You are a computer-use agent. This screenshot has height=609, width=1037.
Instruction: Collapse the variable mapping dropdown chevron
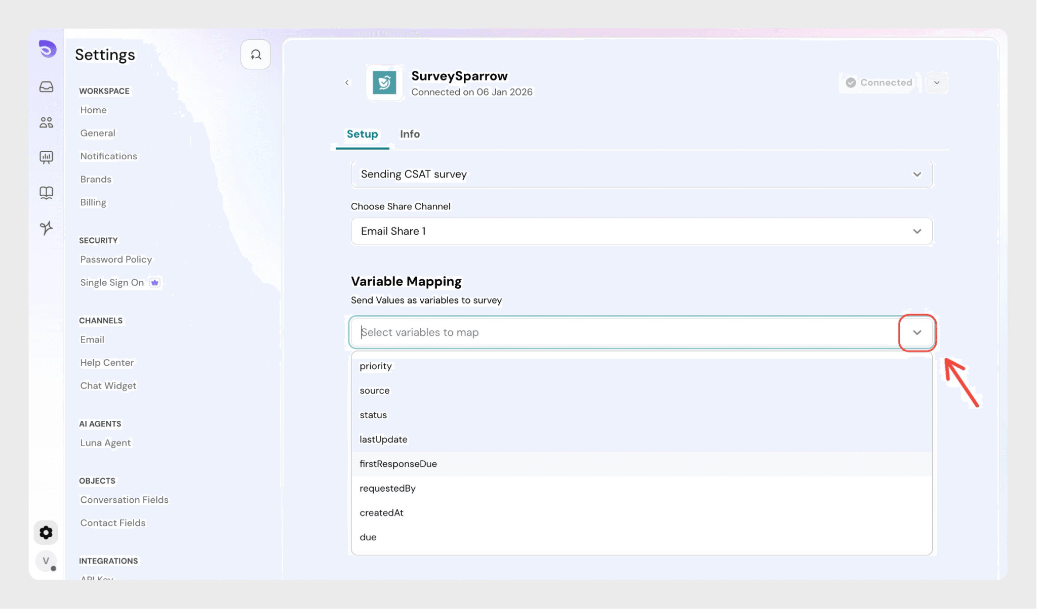tap(917, 332)
